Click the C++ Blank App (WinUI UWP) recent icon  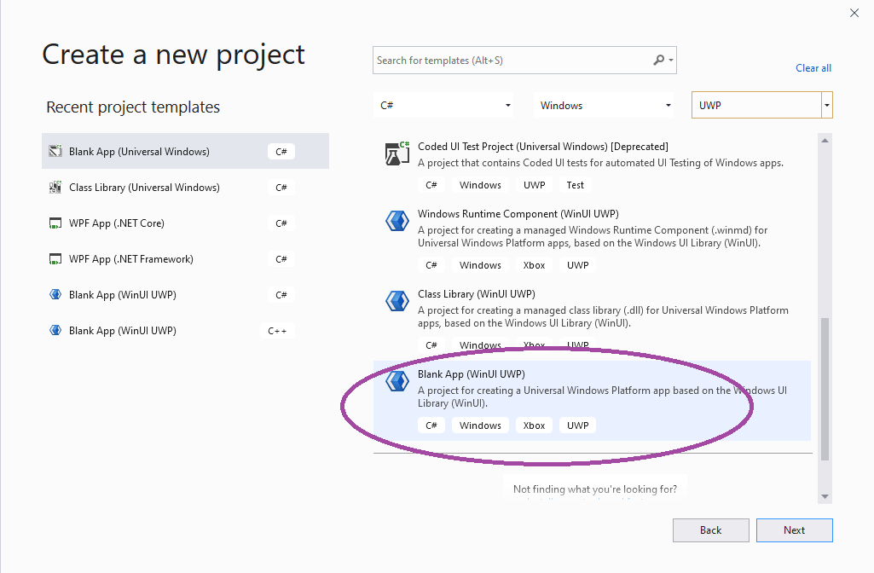click(x=55, y=330)
